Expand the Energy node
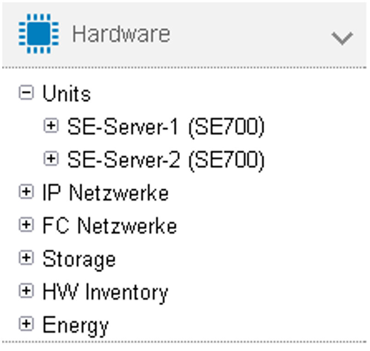370x351 pixels. [26, 324]
